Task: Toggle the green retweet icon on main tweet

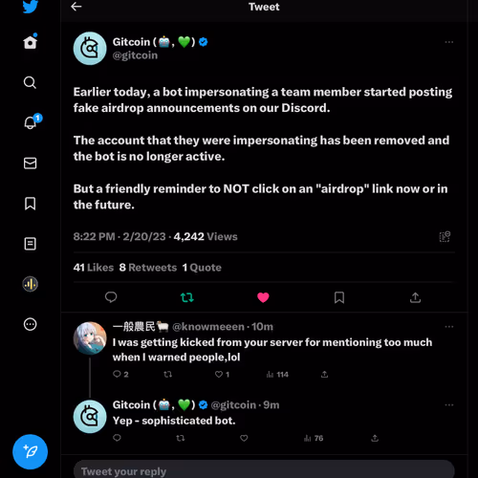Action: pos(186,297)
